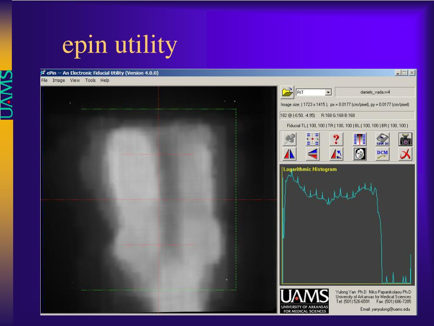Screen dimensions: 434x326
Task: Click the window title 'An Electronic Fiducial Utility'
Action: coord(93,73)
